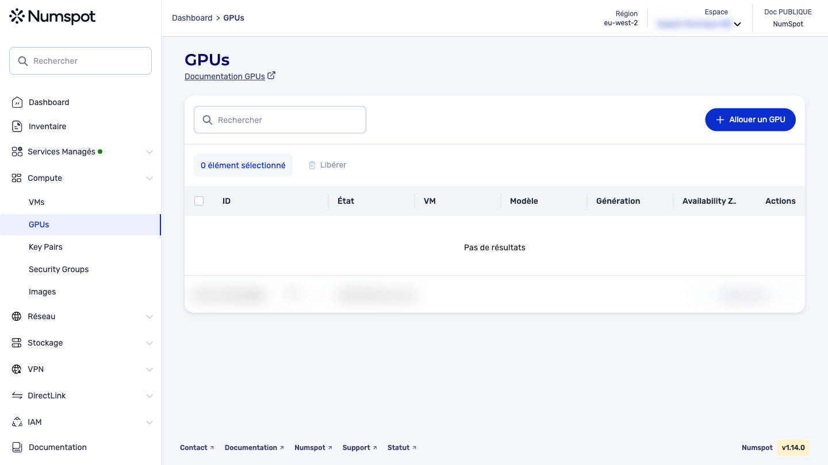This screenshot has height=465, width=828.
Task: Click the Inventaire document icon
Action: tap(17, 126)
